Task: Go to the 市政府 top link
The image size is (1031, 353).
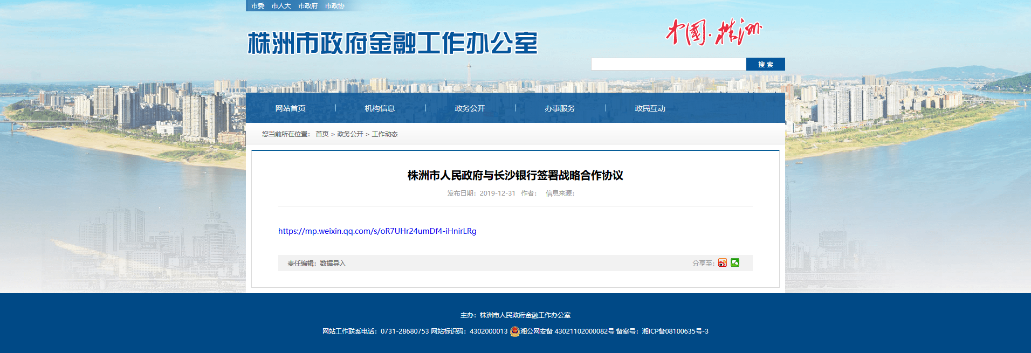Action: (308, 6)
